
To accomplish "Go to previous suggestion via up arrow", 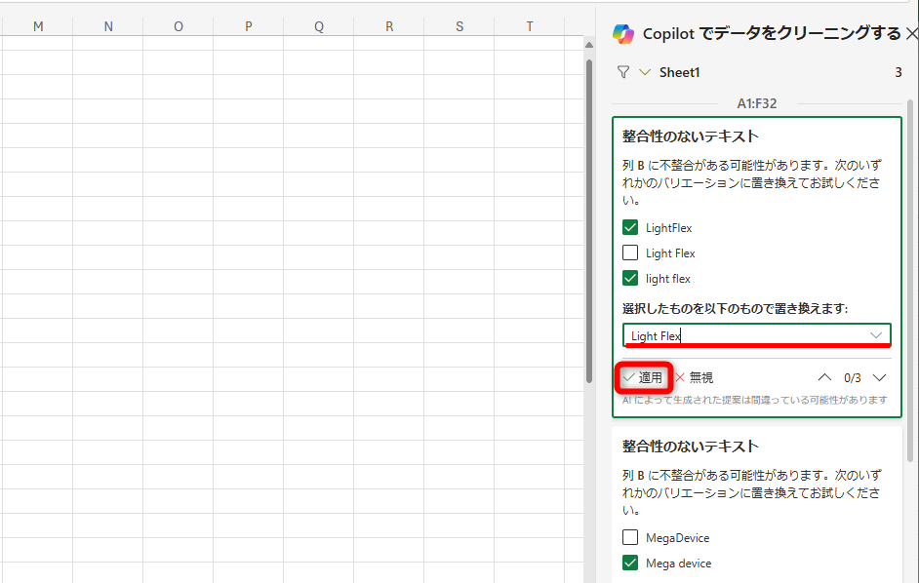I will (x=825, y=376).
